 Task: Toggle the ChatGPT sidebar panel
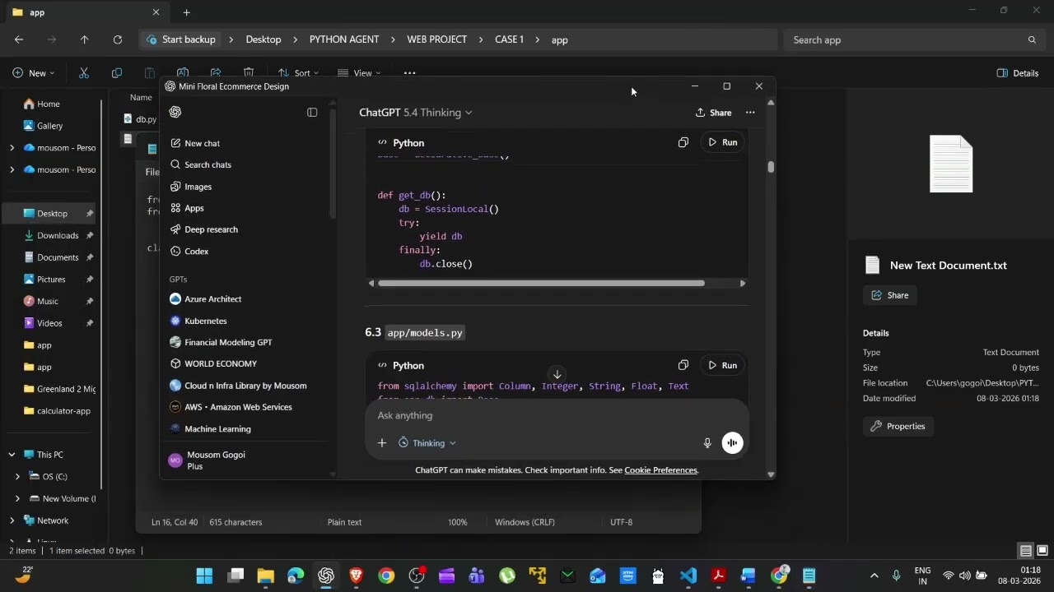click(312, 112)
